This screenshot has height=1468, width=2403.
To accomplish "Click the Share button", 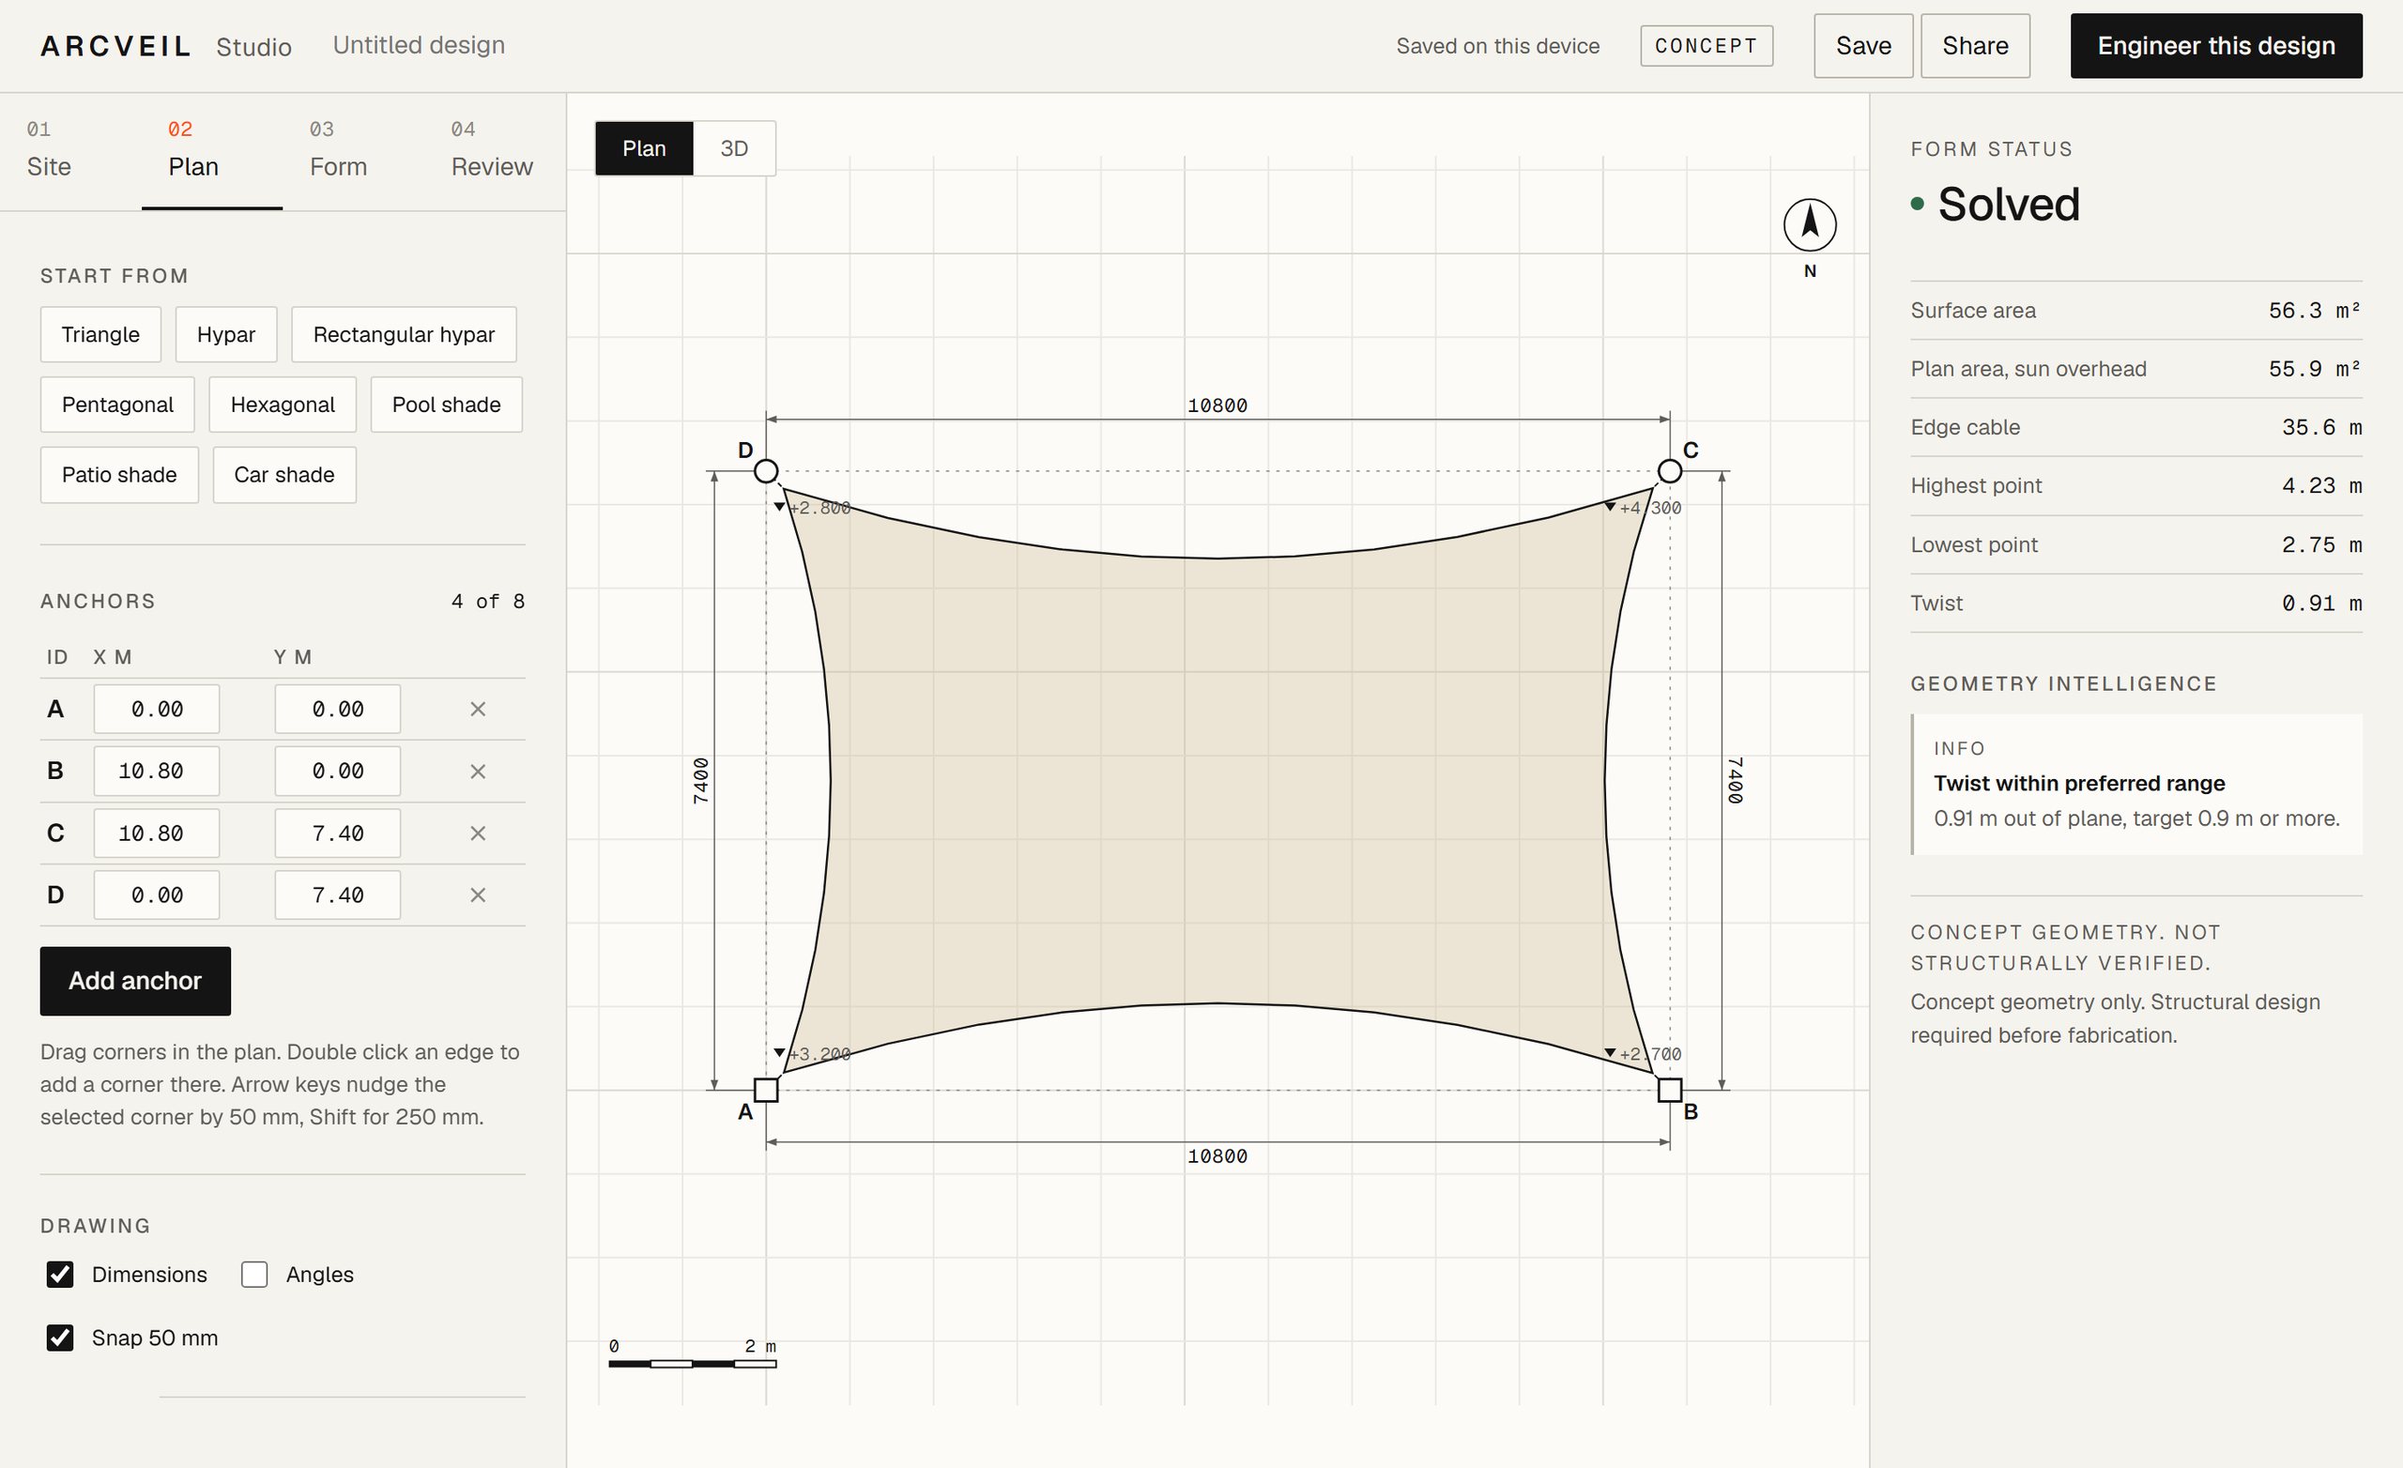I will point(1976,46).
